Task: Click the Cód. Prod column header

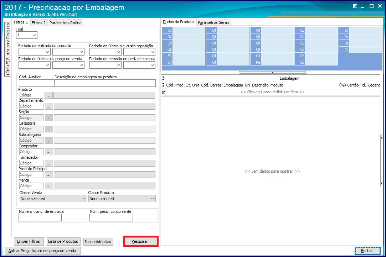Action: pyautogui.click(x=175, y=85)
